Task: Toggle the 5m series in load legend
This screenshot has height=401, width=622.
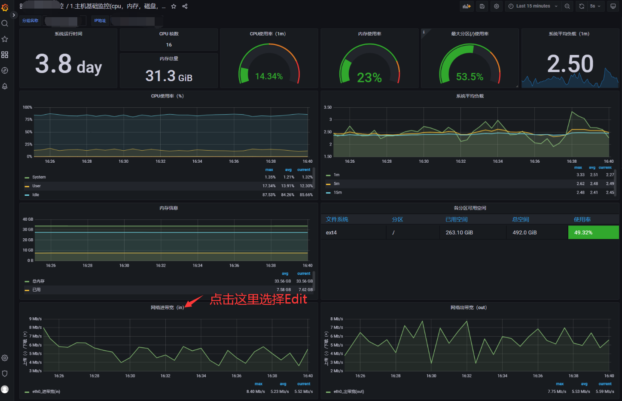Action: click(337, 184)
